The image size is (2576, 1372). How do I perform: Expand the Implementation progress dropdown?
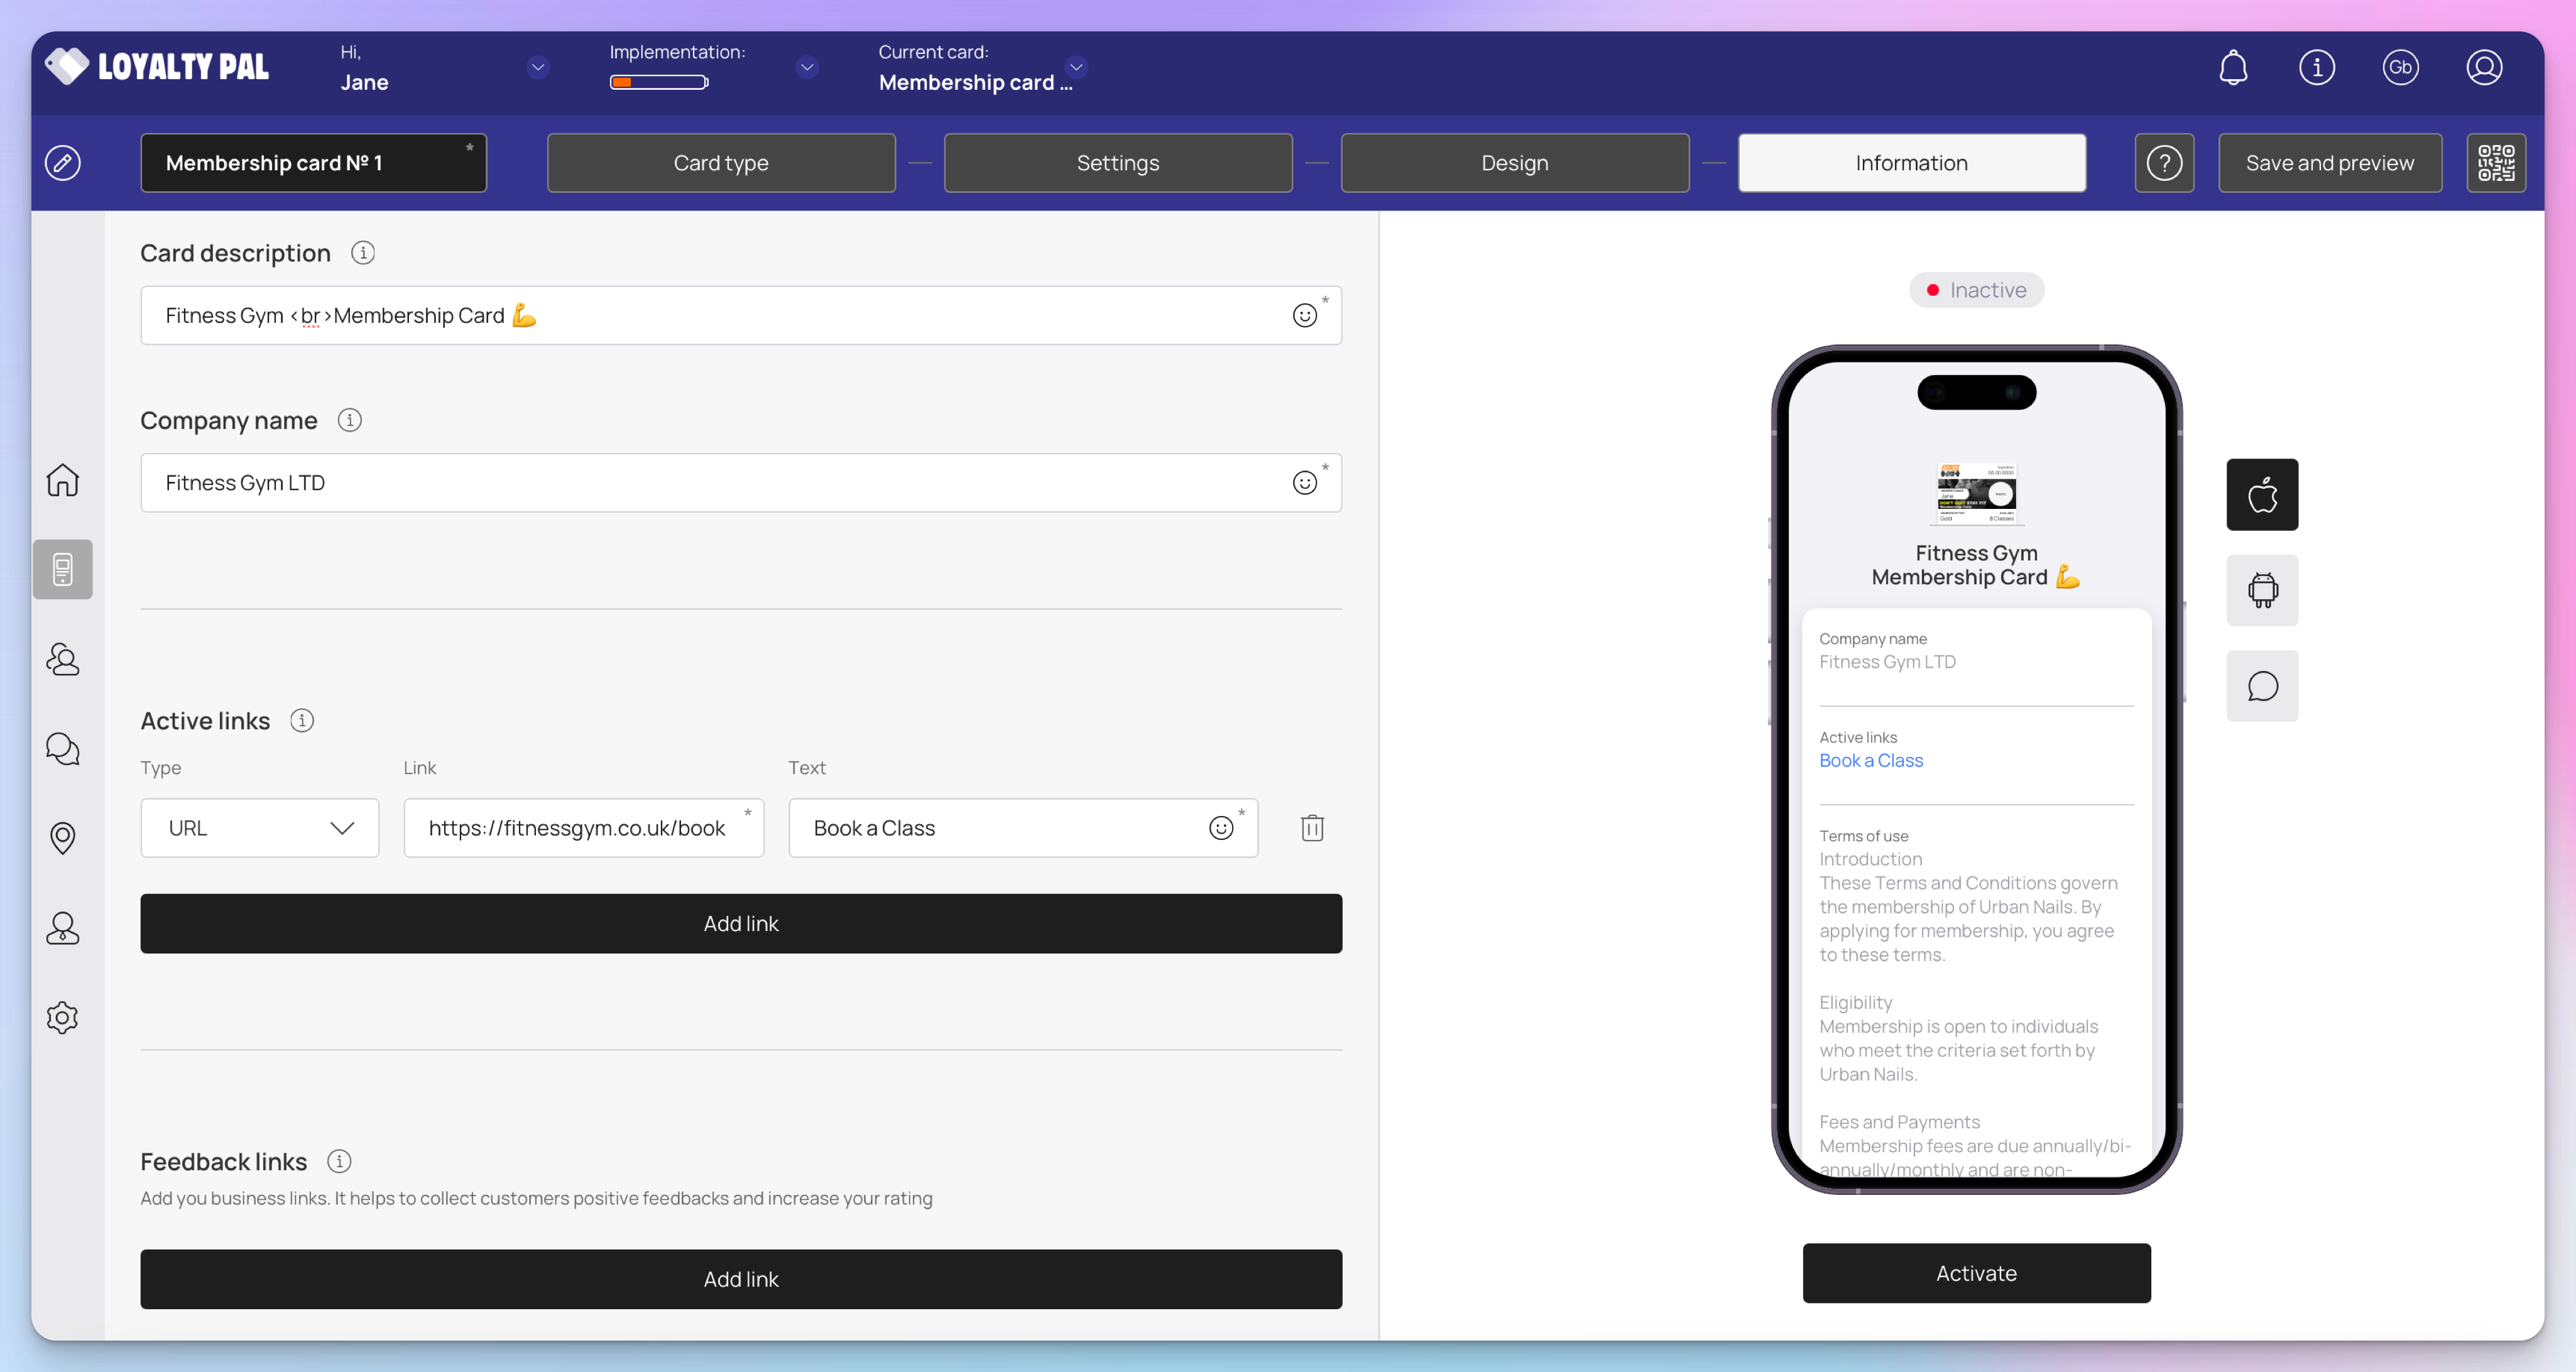click(807, 67)
